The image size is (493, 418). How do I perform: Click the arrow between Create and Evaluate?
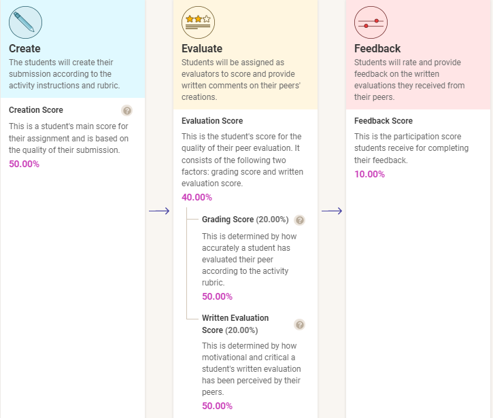(159, 211)
